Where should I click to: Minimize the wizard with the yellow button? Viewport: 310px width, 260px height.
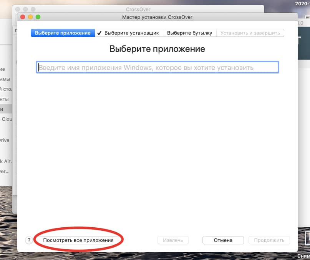tap(30, 17)
